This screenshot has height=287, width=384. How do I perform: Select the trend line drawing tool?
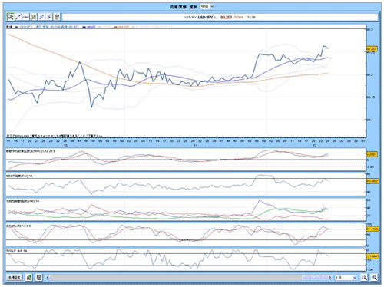coord(18,17)
